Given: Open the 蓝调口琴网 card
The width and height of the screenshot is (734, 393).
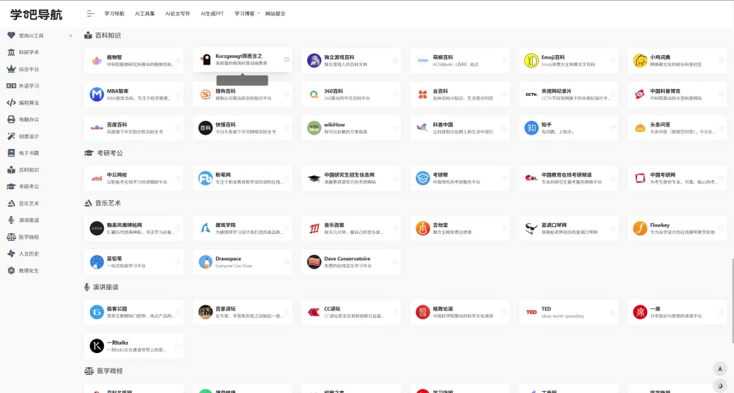Looking at the screenshot, I should coord(568,228).
